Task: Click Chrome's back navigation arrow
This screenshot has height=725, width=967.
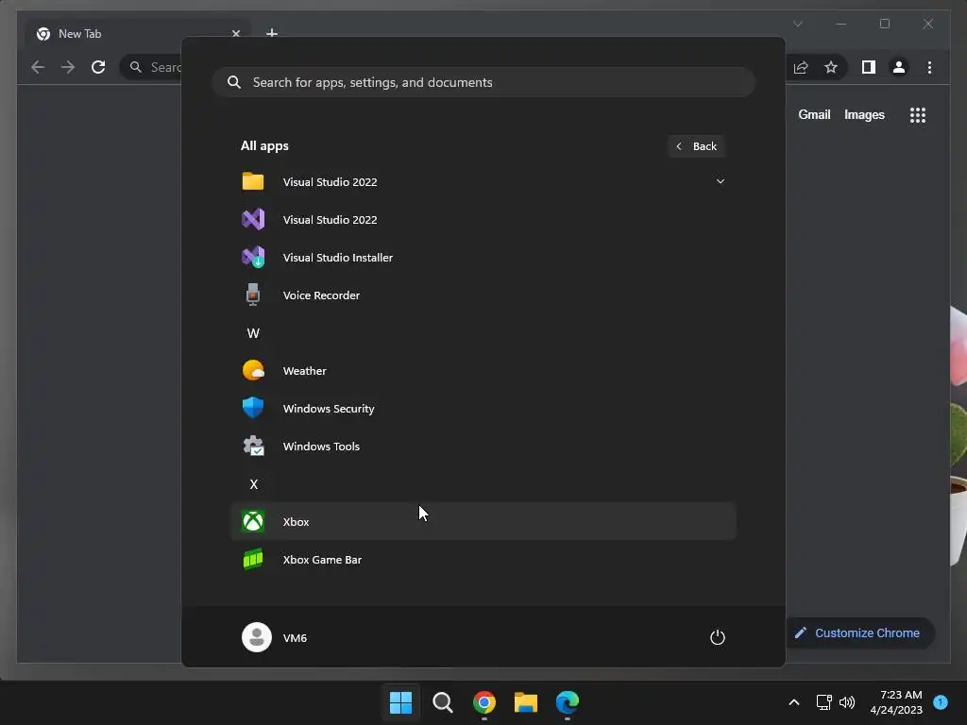Action: (x=38, y=67)
